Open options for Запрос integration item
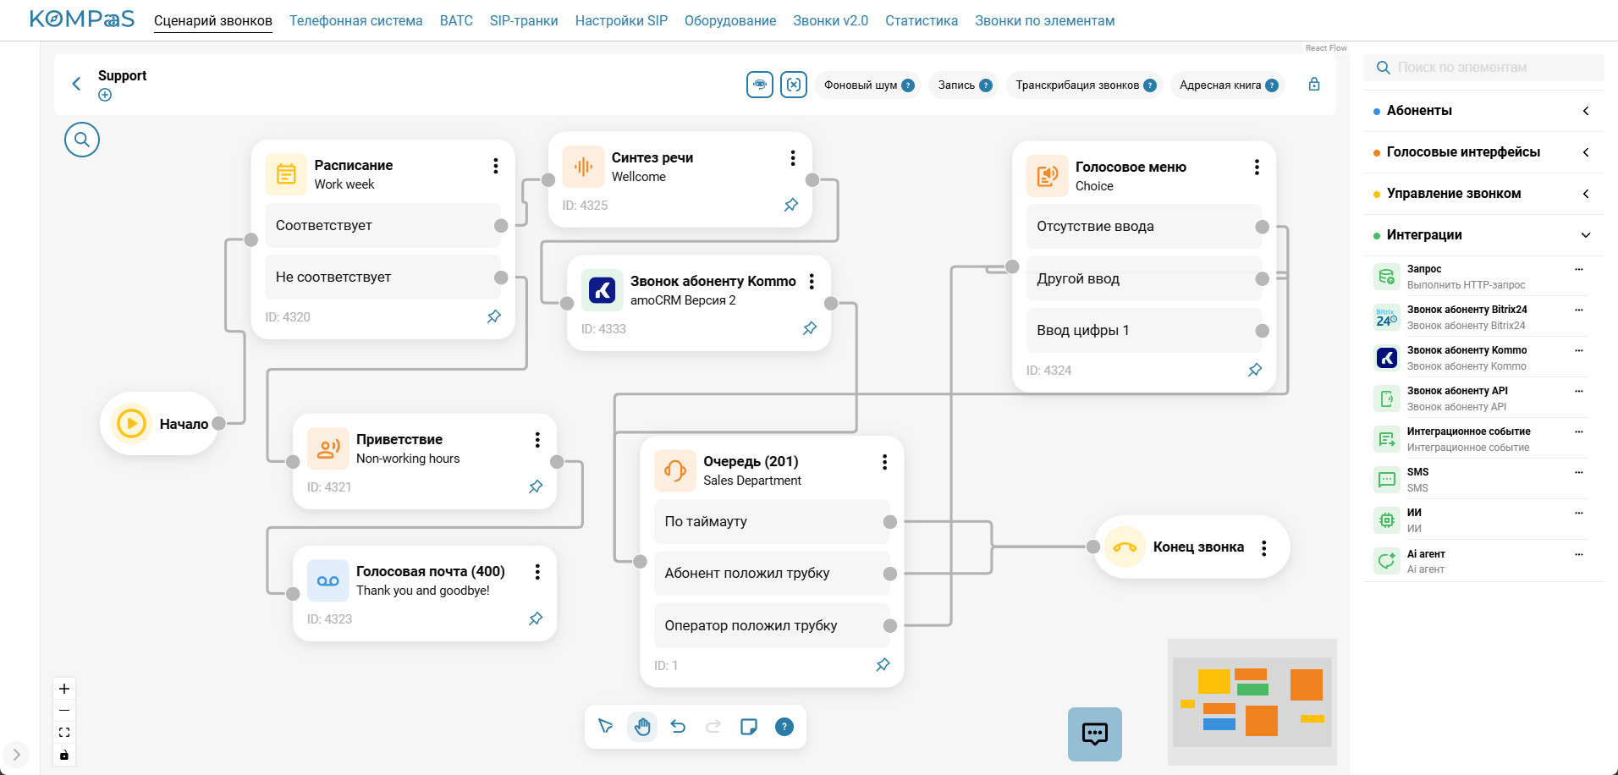The height and width of the screenshot is (775, 1618). tap(1579, 269)
